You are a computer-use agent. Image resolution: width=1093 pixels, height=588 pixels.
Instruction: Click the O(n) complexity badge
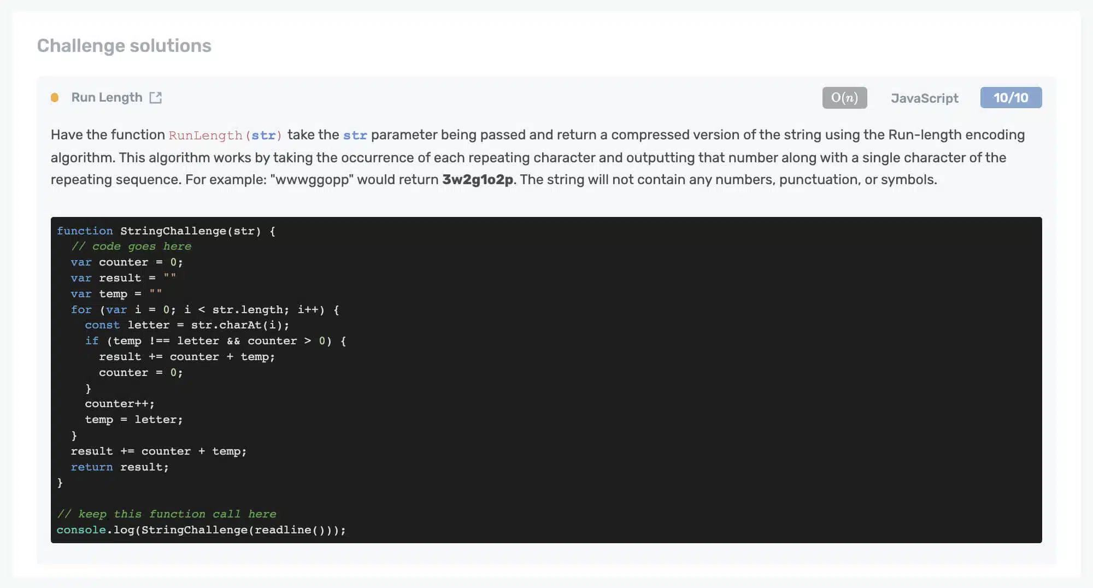tap(844, 98)
